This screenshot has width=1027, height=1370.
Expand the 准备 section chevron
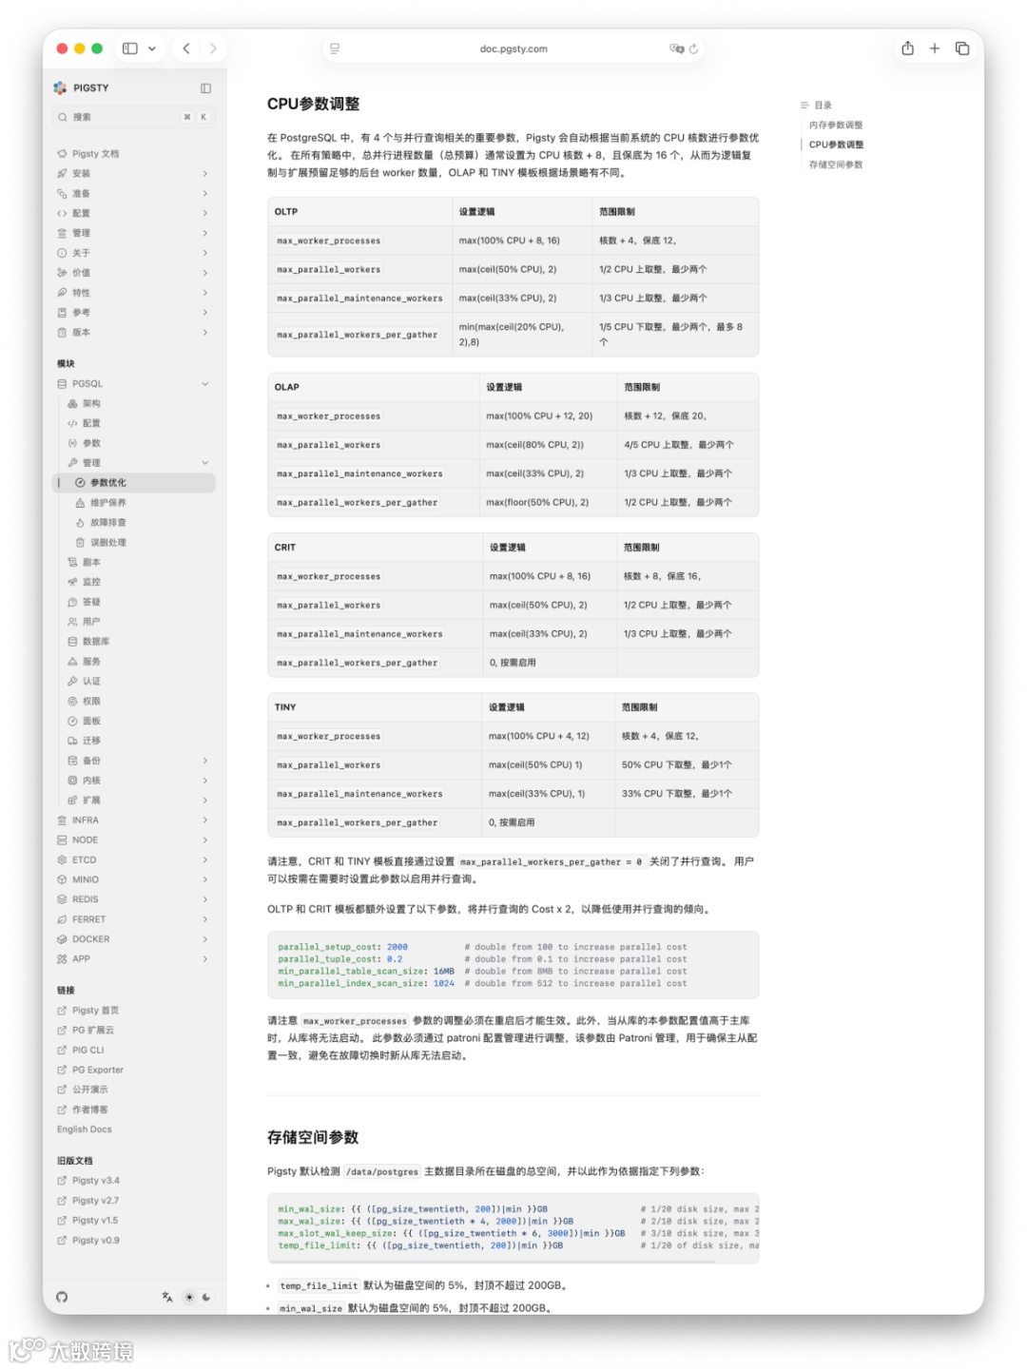pyautogui.click(x=204, y=194)
